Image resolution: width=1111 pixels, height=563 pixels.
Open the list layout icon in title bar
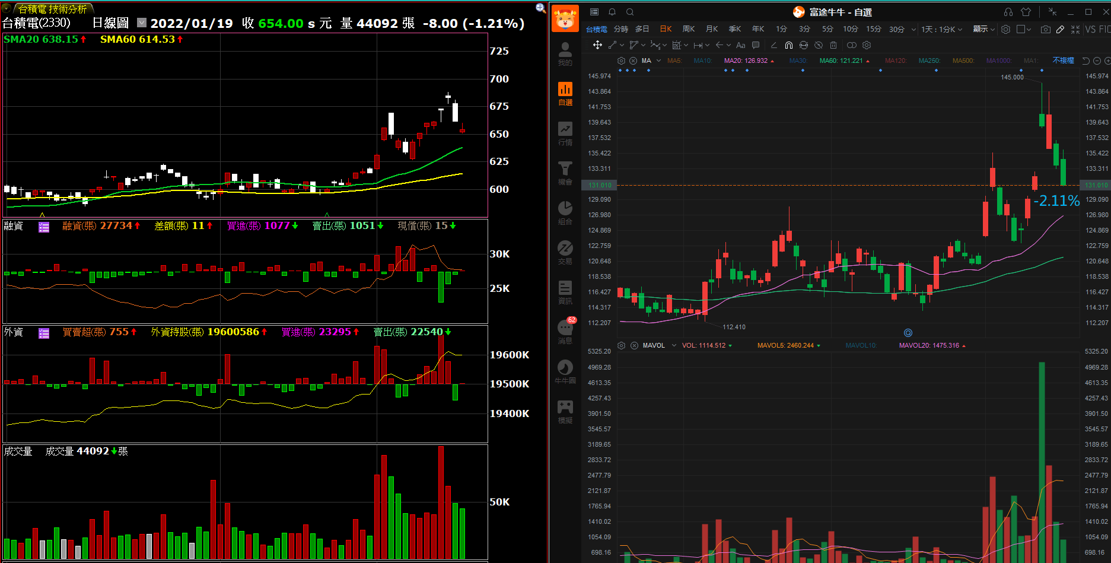[x=594, y=12]
